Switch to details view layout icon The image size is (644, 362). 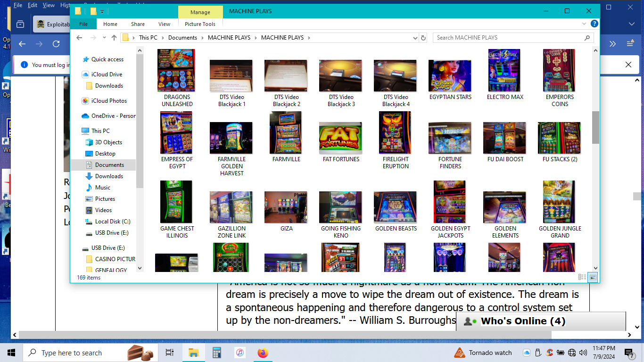coord(582,277)
